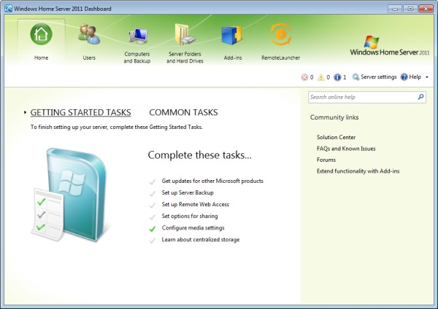438x309 pixels.
Task: Open the Home section icon
Action: coord(41,34)
